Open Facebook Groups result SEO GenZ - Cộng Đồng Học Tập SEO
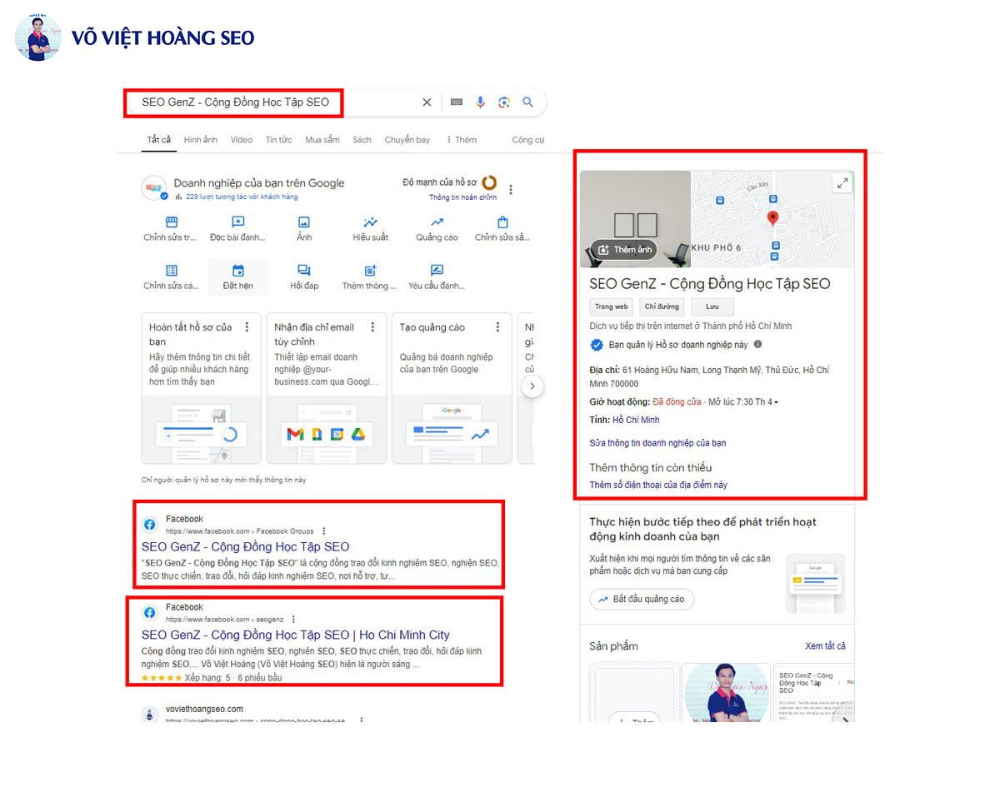Screen dimensions: 1000x807 click(245, 546)
